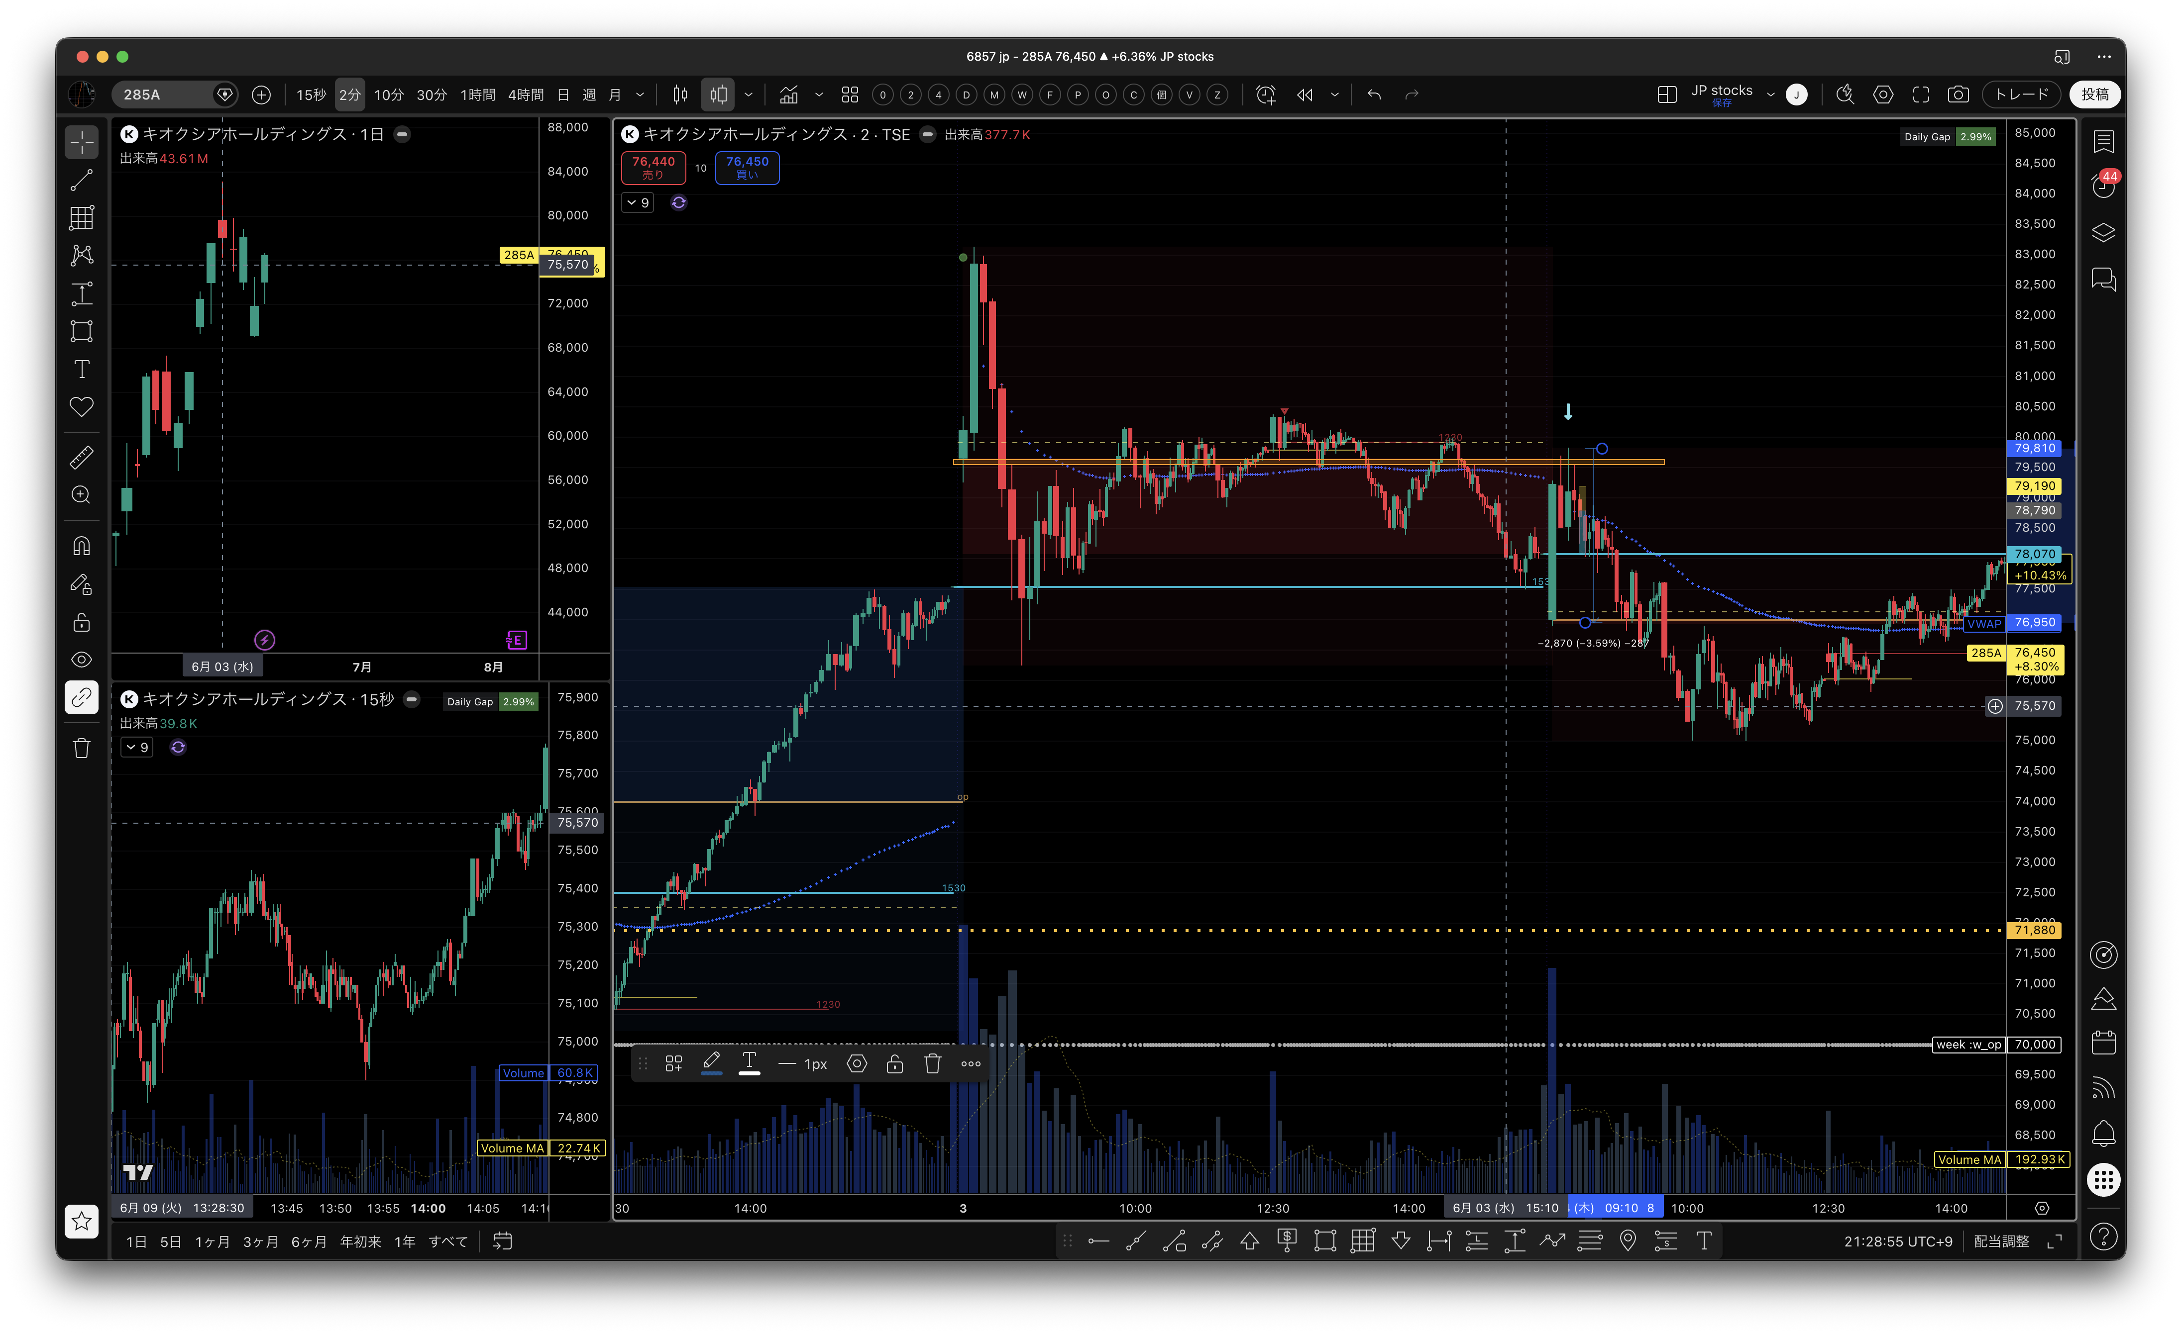Open the chart layout selector

click(x=1666, y=95)
